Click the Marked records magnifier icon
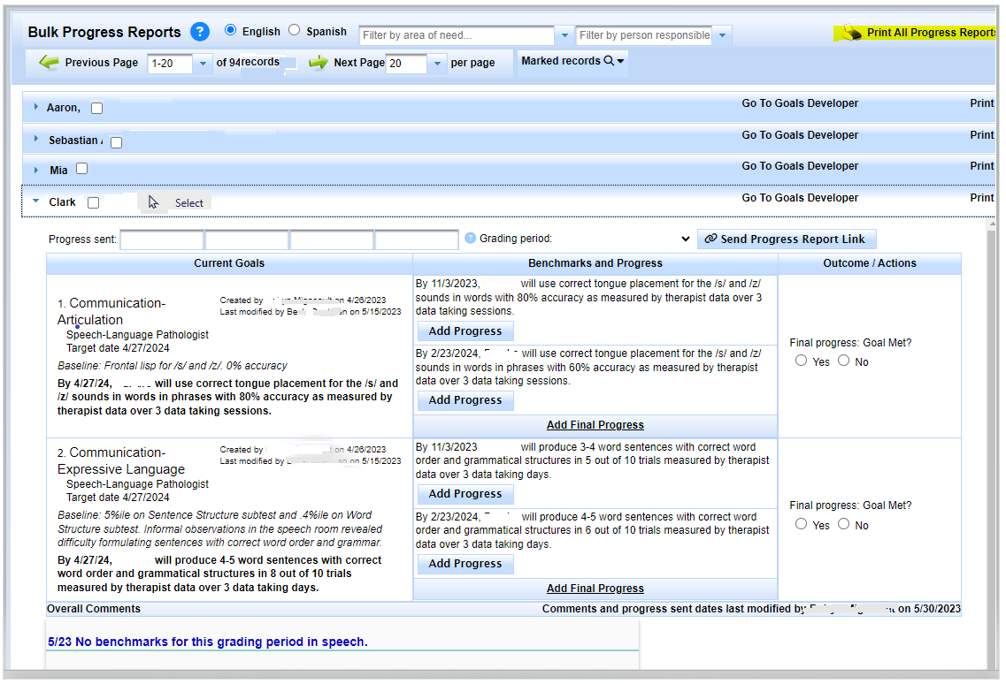 point(609,60)
